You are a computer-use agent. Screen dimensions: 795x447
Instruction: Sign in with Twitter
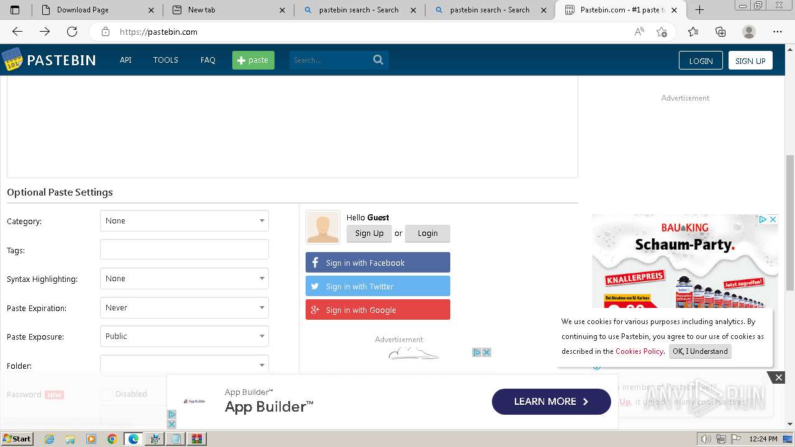tap(378, 286)
